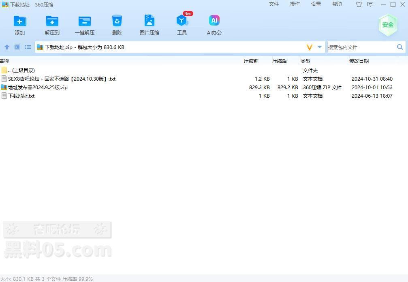Close the 360压缩 window
Viewport: 408px width, 282px height.
coord(403,4)
